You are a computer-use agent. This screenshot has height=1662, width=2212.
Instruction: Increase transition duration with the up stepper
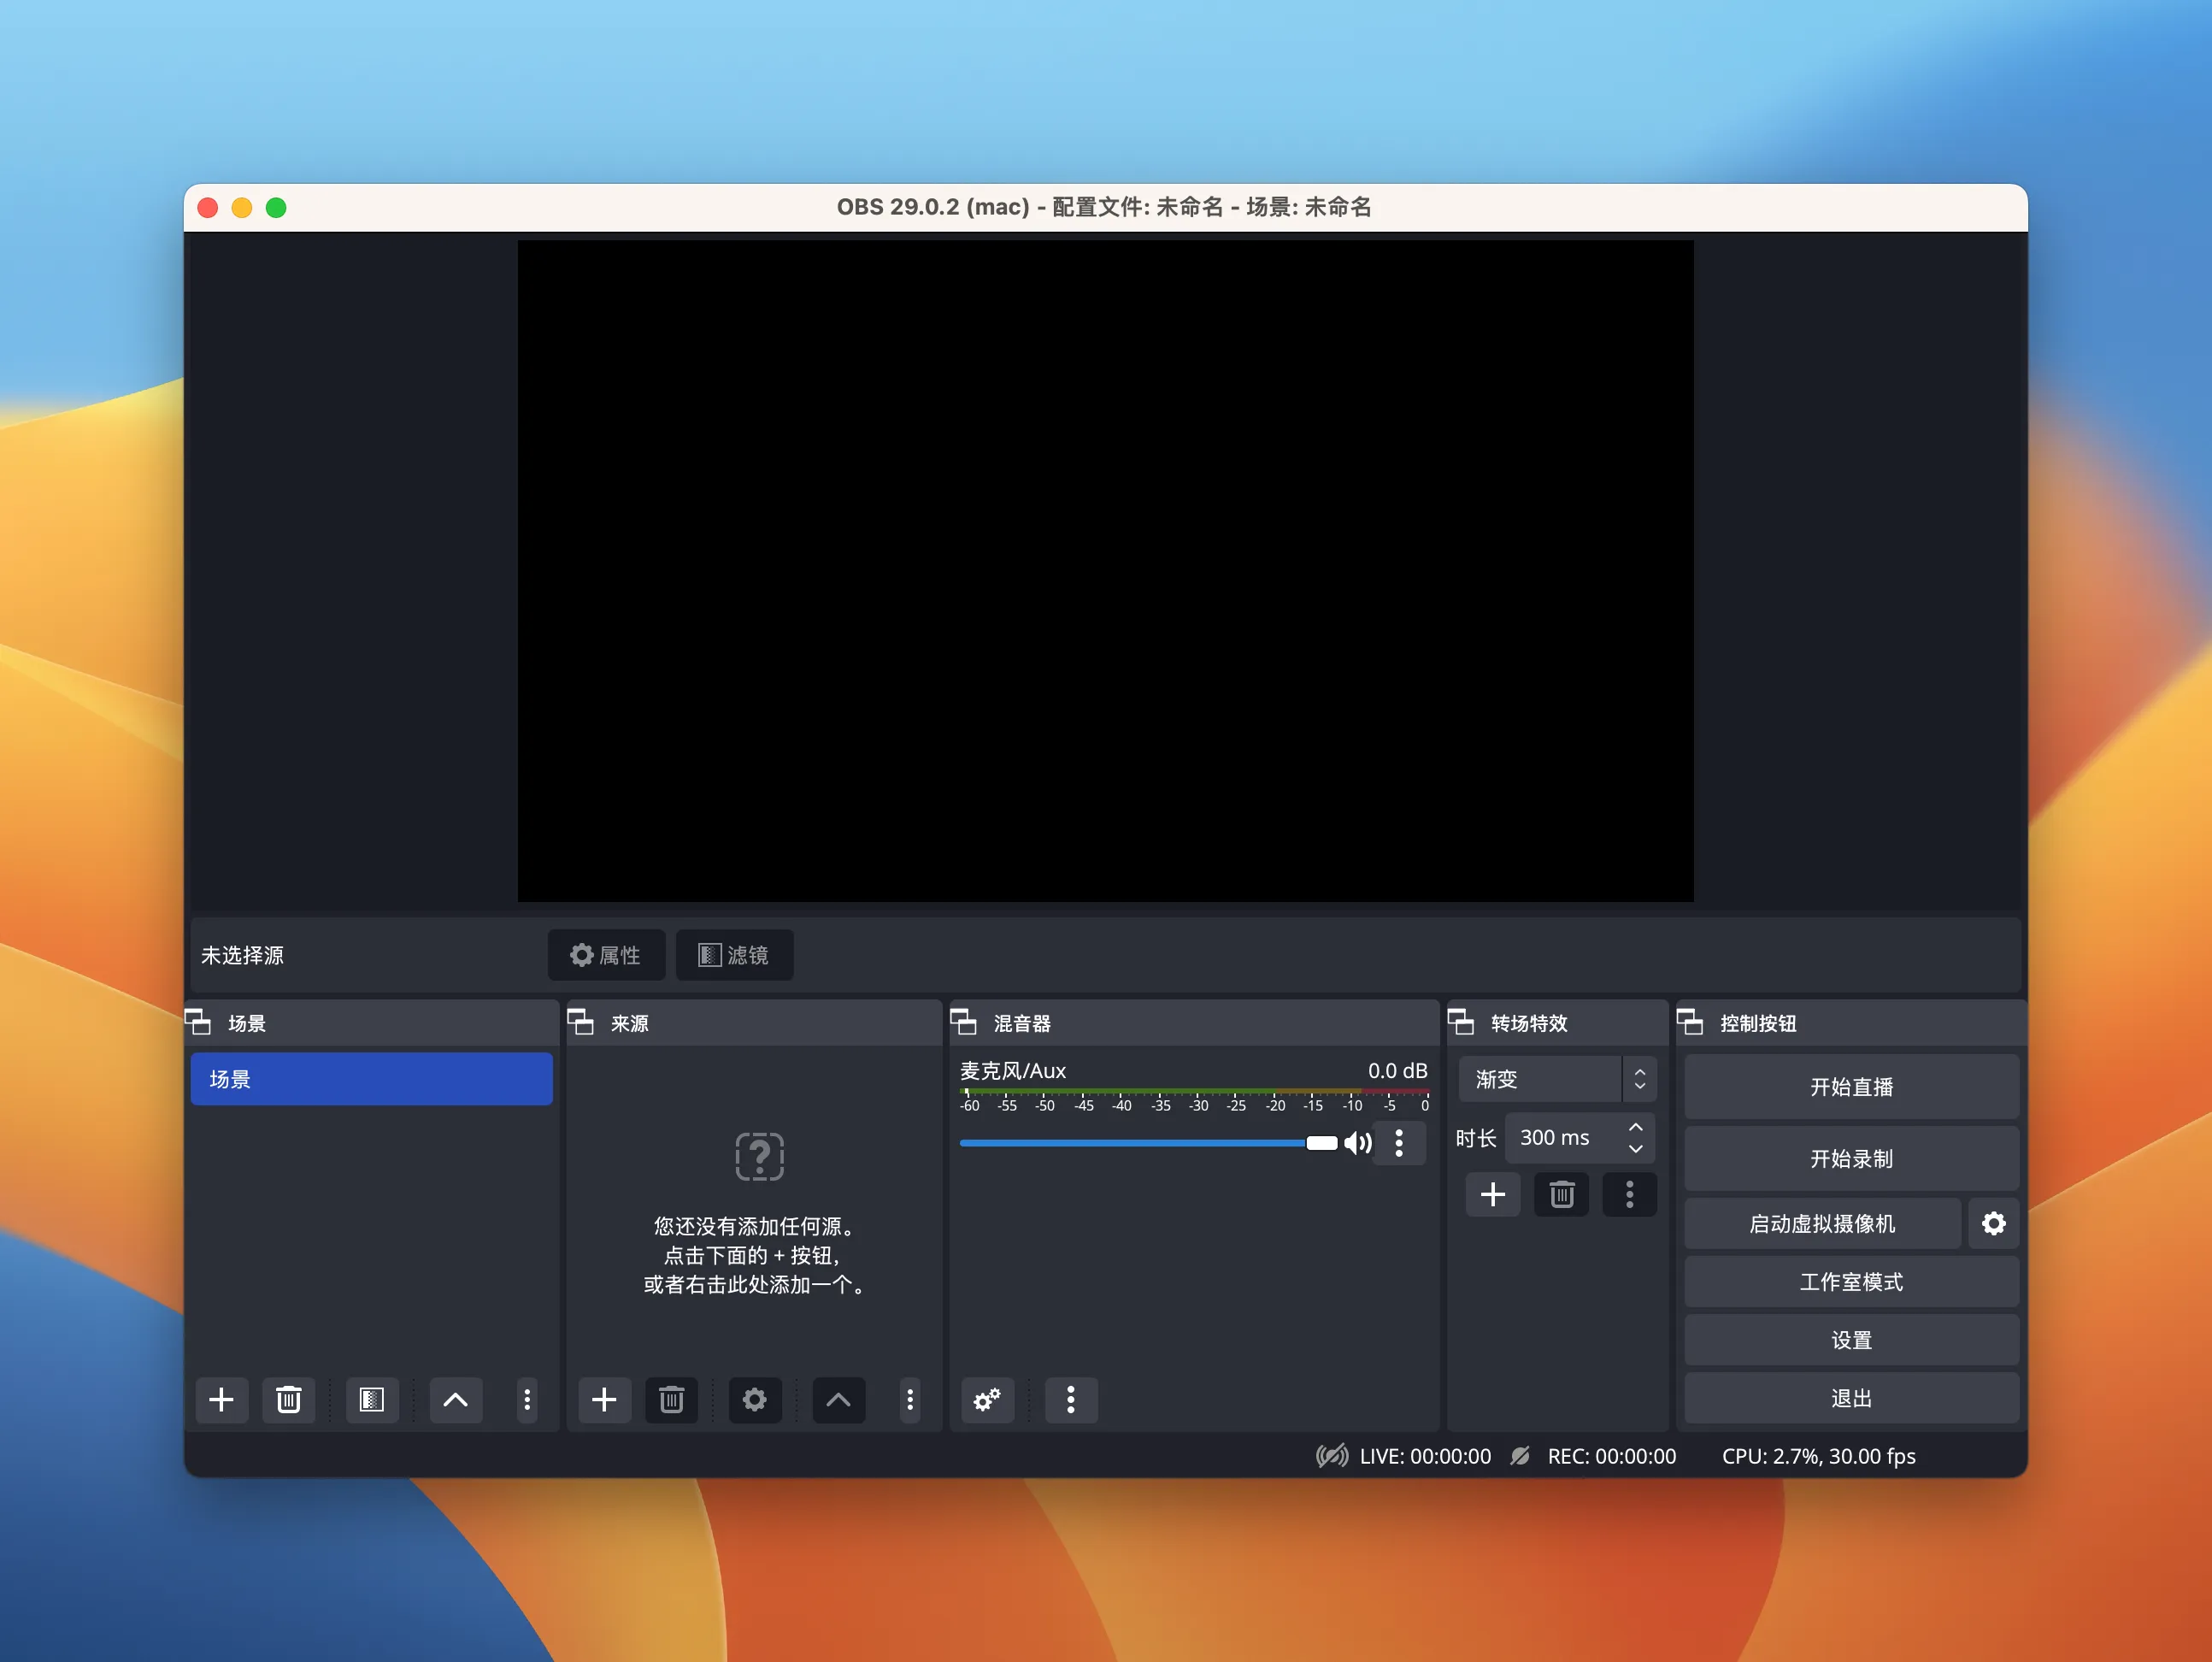pyautogui.click(x=1637, y=1127)
